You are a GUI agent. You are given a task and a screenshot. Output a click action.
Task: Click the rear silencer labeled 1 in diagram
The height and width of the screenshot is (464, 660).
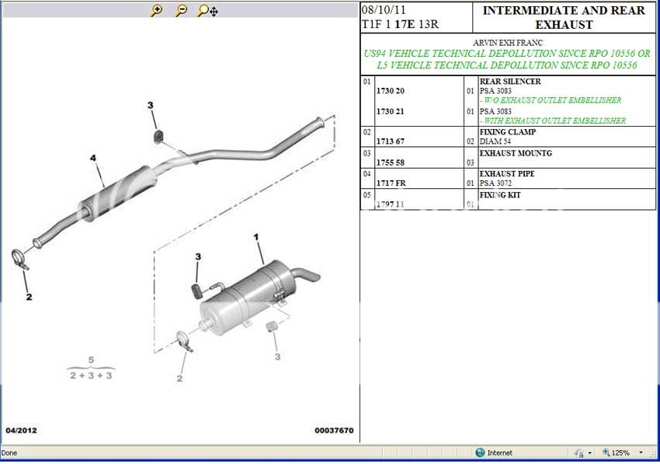tap(256, 236)
